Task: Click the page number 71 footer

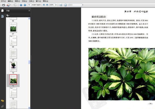Action: tap(150, 104)
